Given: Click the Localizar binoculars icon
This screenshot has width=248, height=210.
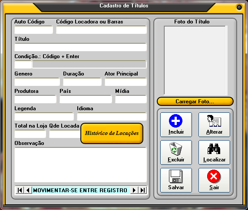Looking at the screenshot, I should click(214, 149).
